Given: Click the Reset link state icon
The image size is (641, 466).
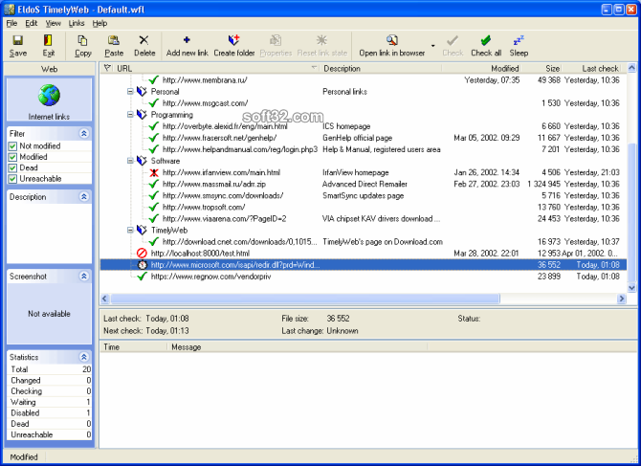Looking at the screenshot, I should pyautogui.click(x=321, y=40).
